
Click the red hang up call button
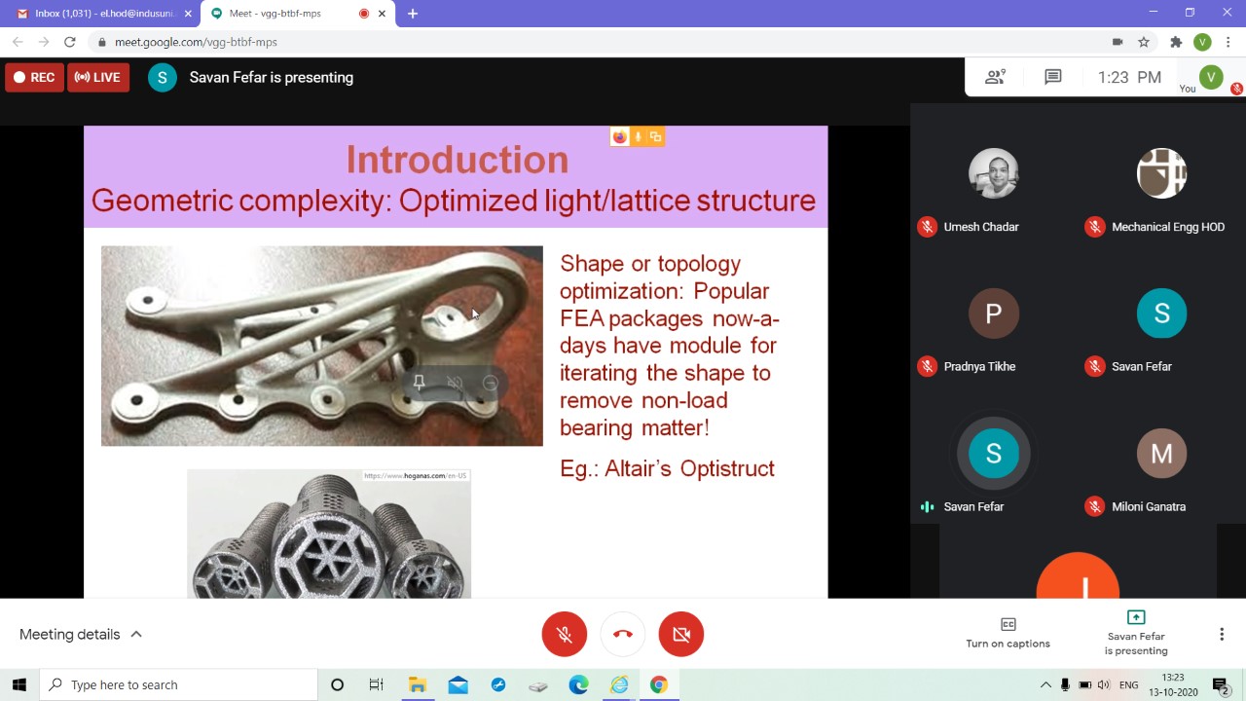click(623, 635)
